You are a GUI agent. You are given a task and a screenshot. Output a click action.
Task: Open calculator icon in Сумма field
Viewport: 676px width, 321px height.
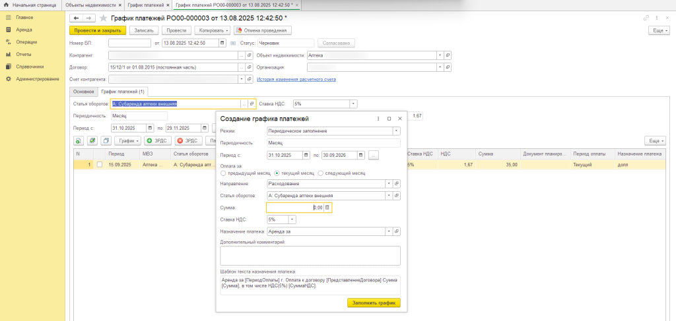point(327,208)
